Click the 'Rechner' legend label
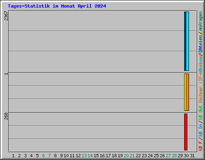 coord(201,94)
